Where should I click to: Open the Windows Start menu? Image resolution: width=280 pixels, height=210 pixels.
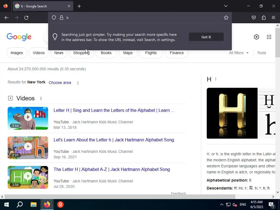[x=7, y=205]
